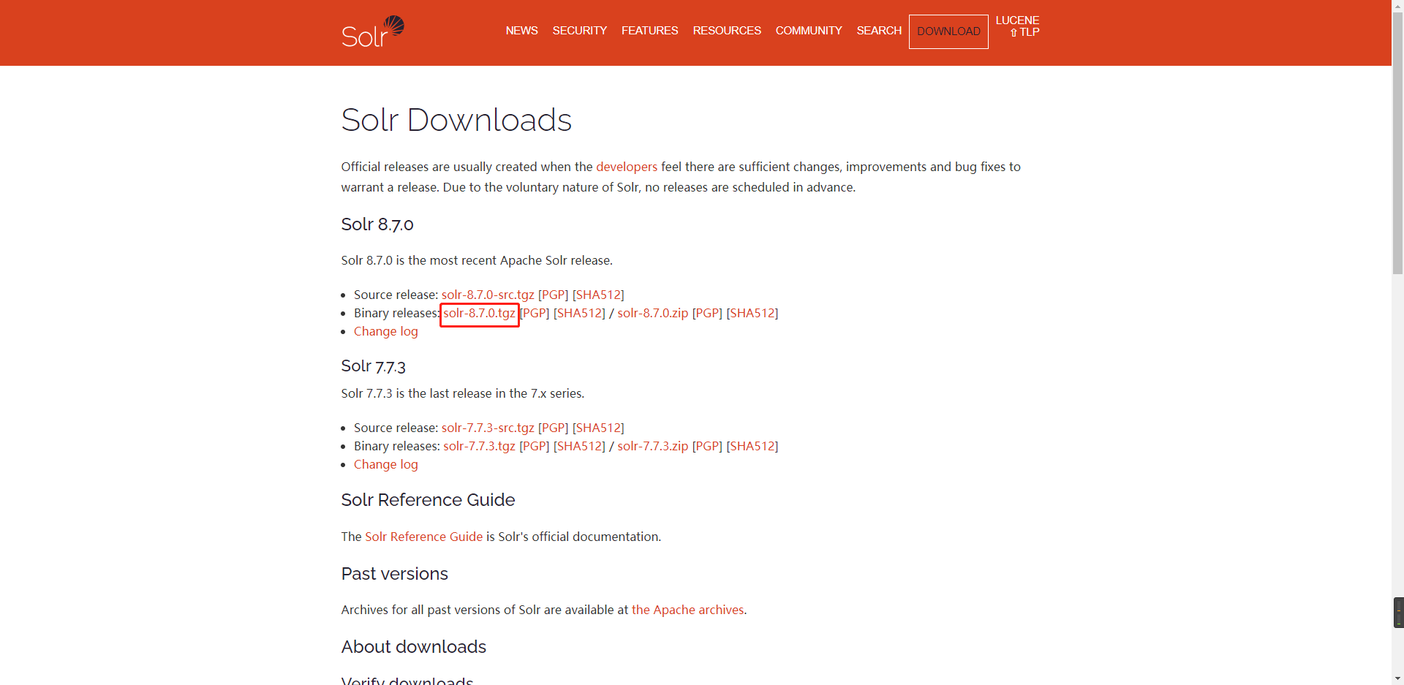This screenshot has width=1404, height=685.
Task: Open PGP signature for solr-8.7.0.tgz
Action: pyautogui.click(x=535, y=313)
